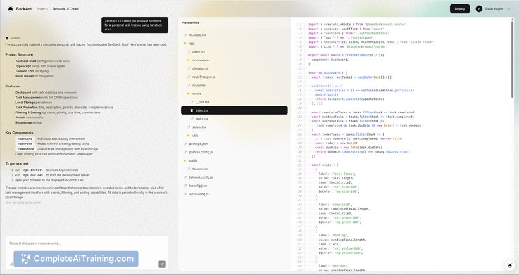The image size is (519, 275).
Task: Click the file icon beside globals.css
Action: tap(189, 68)
